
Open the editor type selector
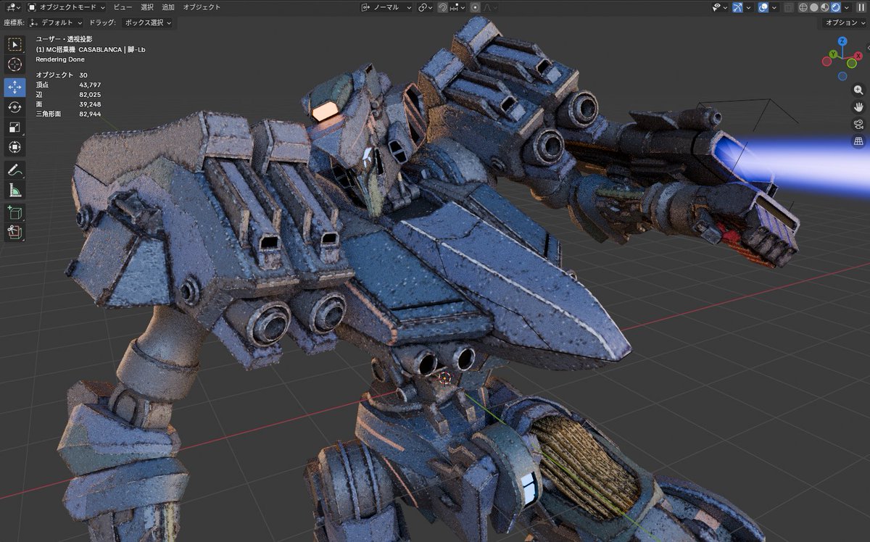pos(13,7)
